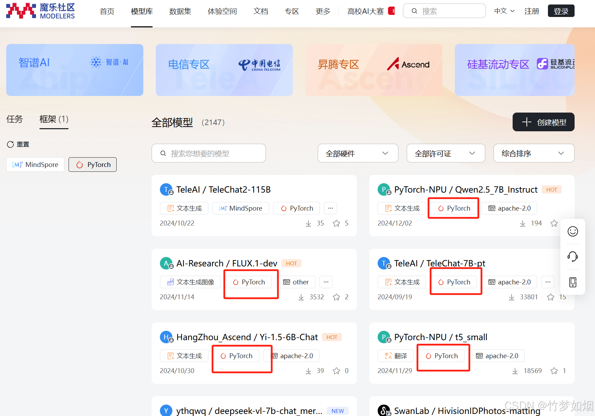Click the 登录 login button
The height and width of the screenshot is (416, 595).
click(x=561, y=10)
